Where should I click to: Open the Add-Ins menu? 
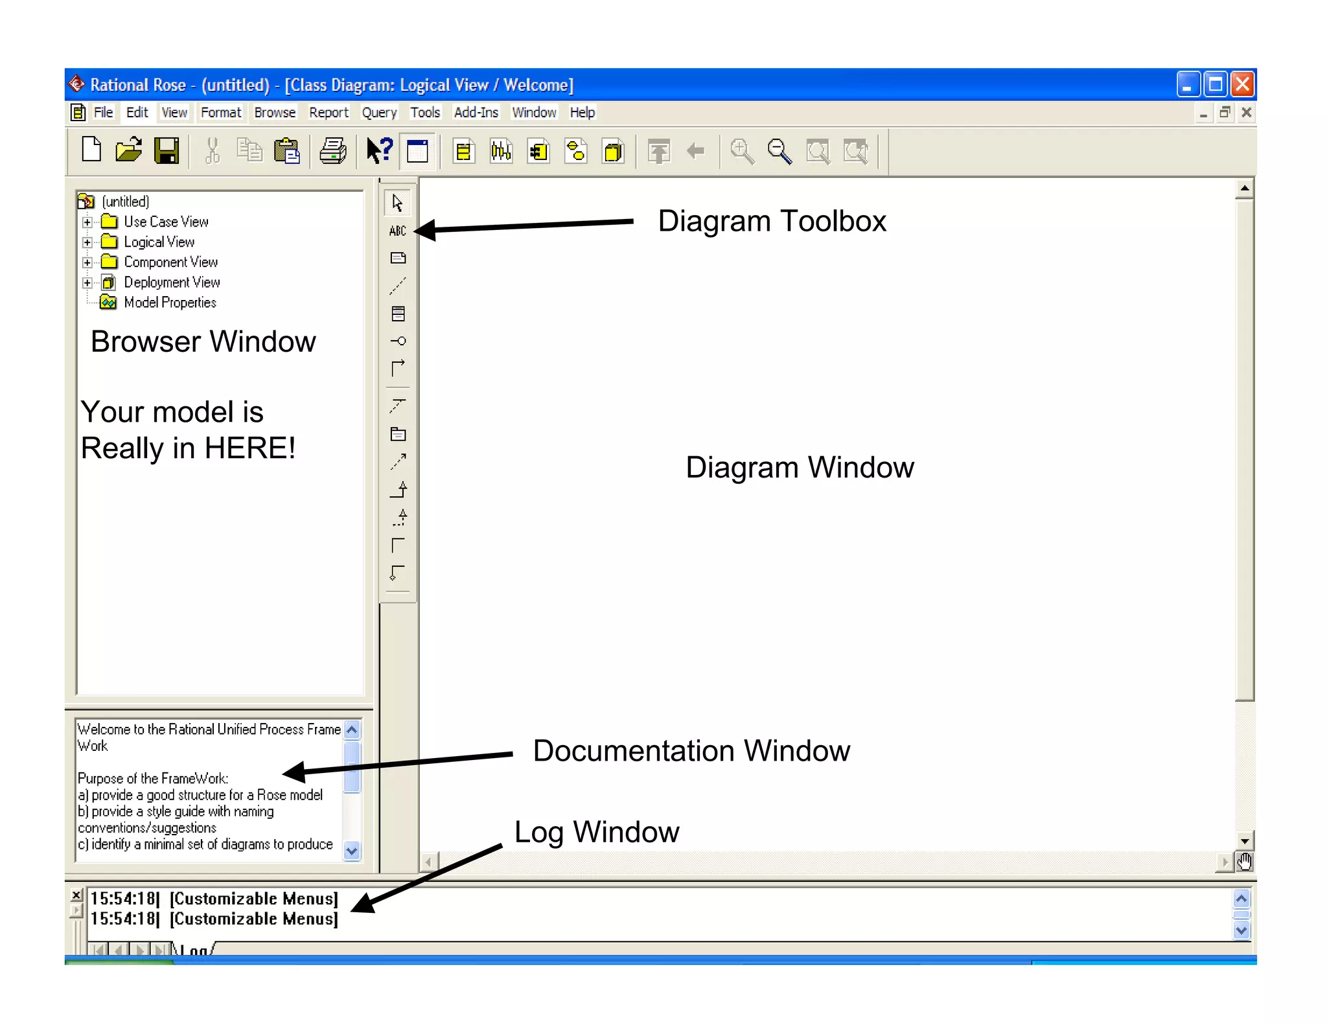click(x=476, y=113)
